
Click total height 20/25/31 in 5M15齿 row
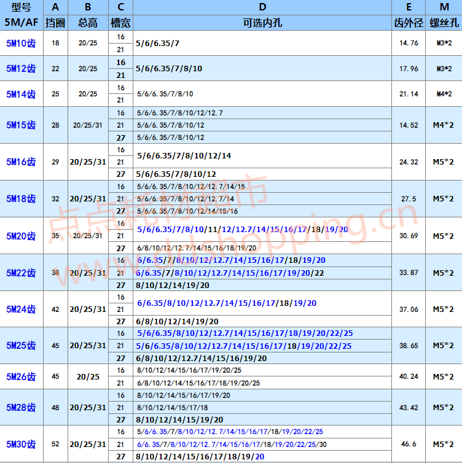[x=88, y=125]
